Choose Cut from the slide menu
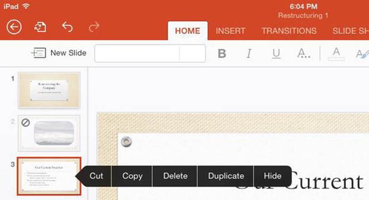This screenshot has height=200, width=369. [x=96, y=176]
